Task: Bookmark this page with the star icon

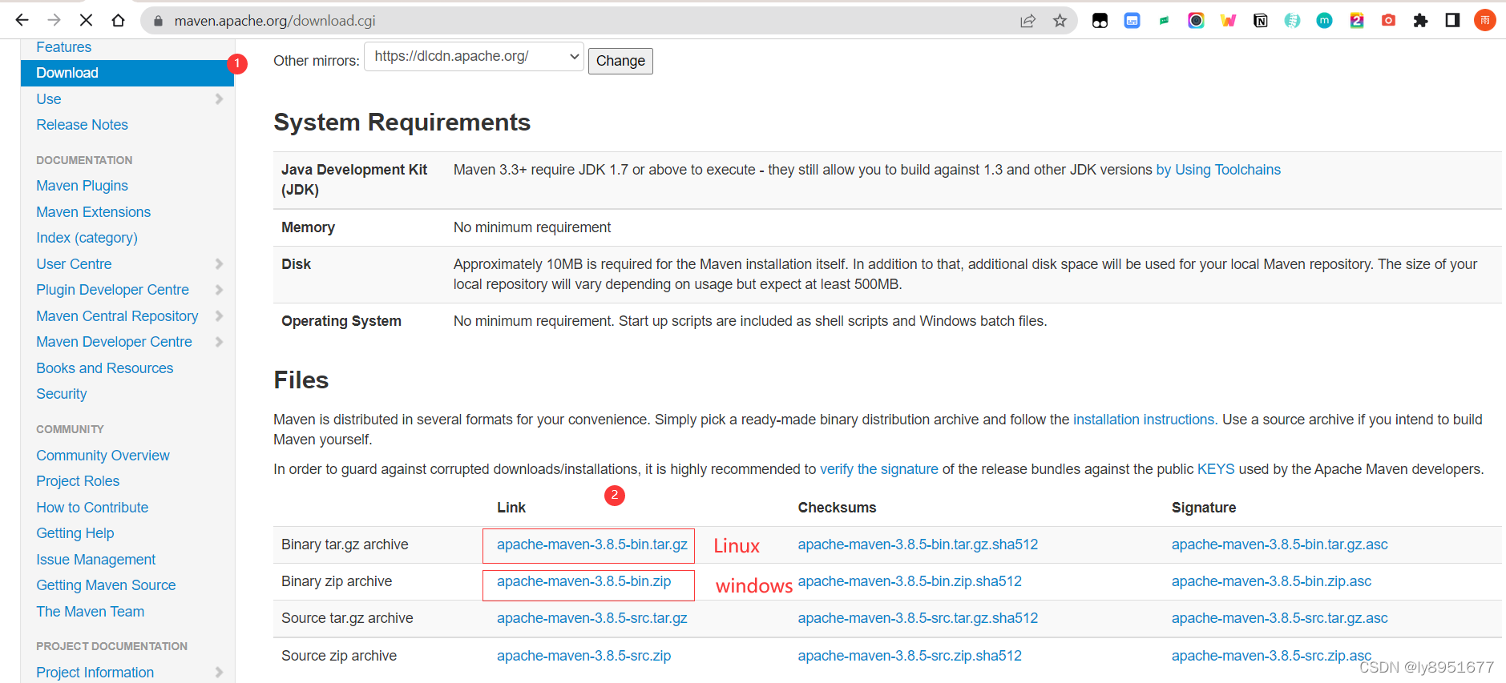Action: pyautogui.click(x=1060, y=21)
